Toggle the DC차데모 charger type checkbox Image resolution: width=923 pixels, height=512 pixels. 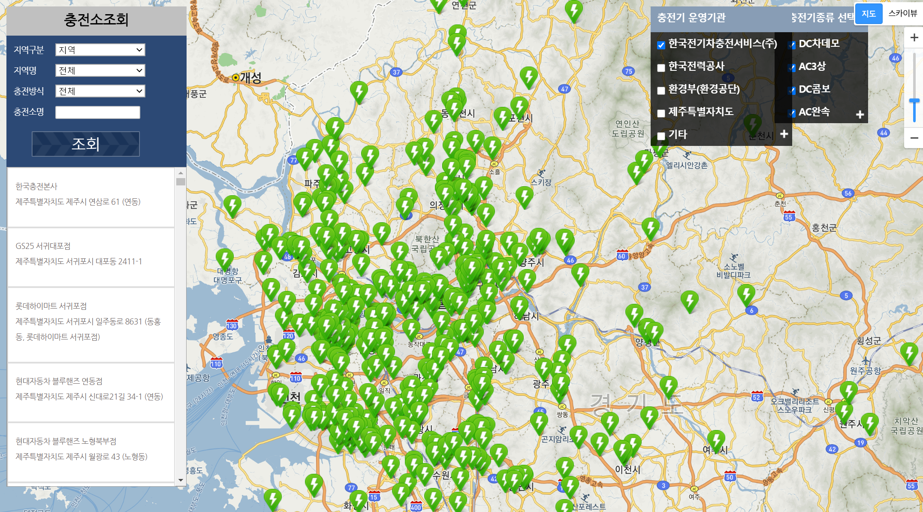tap(792, 45)
